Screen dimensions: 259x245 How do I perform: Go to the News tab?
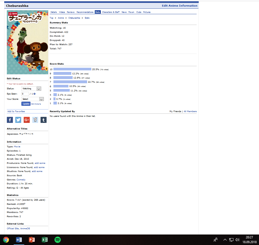pyautogui.click(x=124, y=12)
